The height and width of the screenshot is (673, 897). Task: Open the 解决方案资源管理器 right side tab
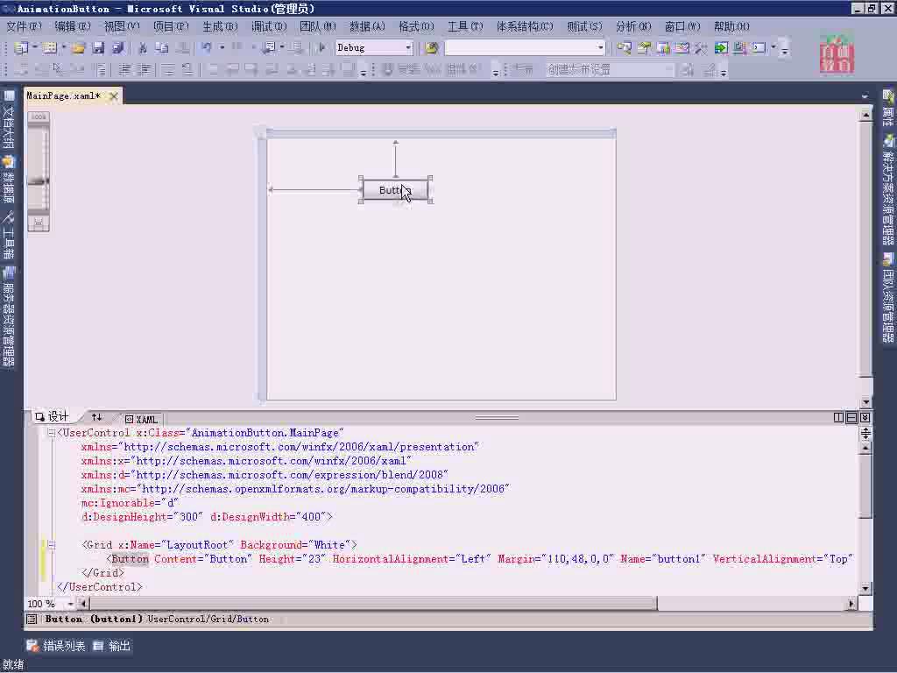pos(888,190)
